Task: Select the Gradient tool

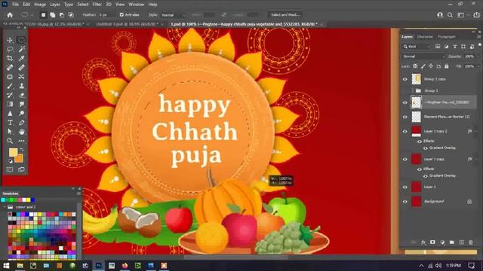Action: point(10,104)
